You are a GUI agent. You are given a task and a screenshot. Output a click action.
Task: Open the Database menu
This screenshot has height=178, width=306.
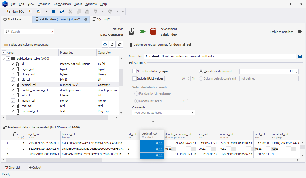(x=44, y=4)
